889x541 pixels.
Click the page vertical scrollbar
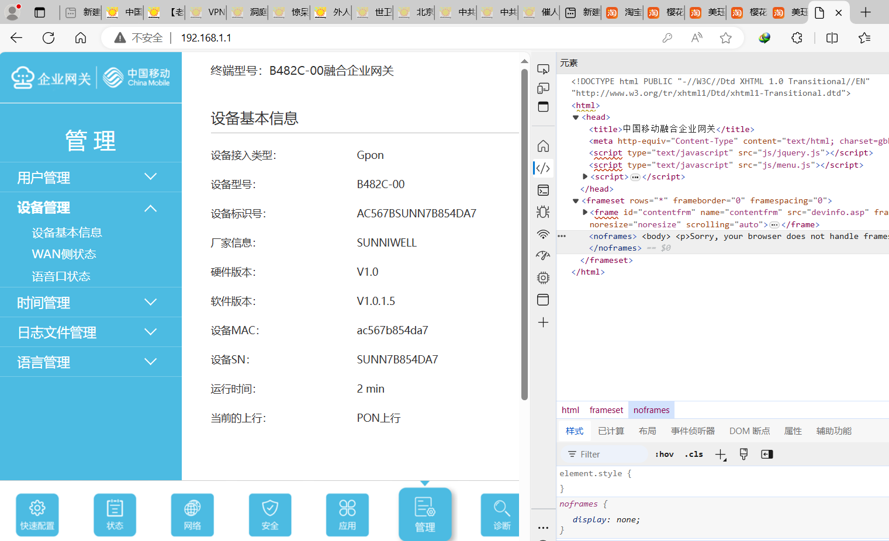pyautogui.click(x=524, y=235)
